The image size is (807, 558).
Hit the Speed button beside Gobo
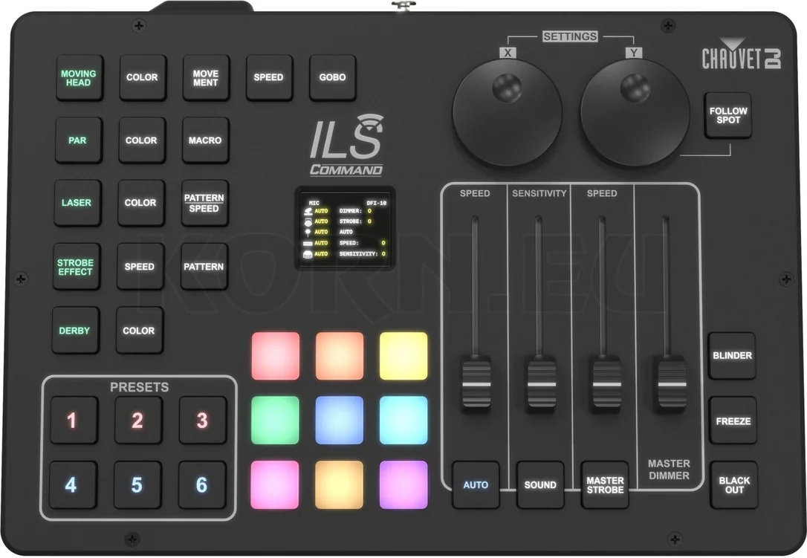click(269, 77)
